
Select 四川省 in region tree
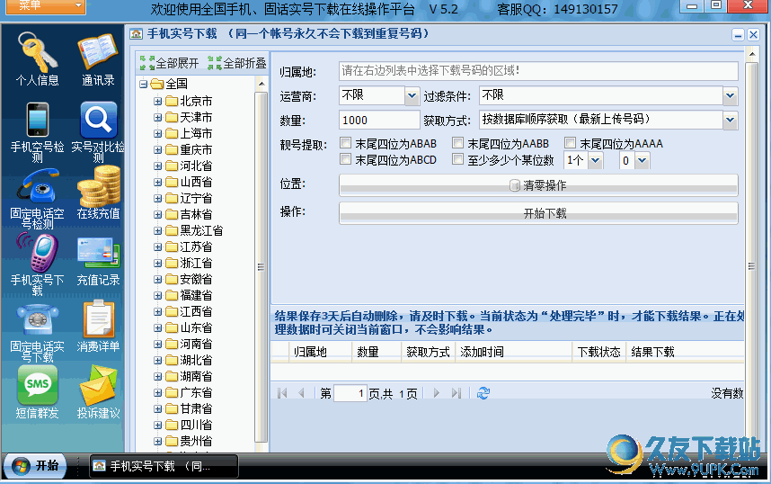[x=196, y=425]
